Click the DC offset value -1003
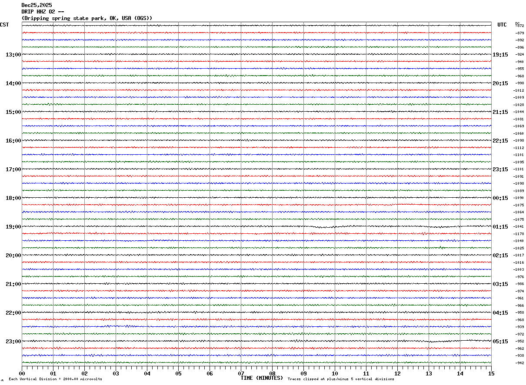The width and height of the screenshot is (526, 385). click(x=519, y=269)
